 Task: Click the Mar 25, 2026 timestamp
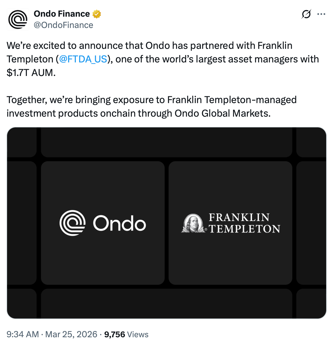71,334
